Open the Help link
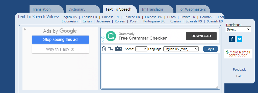 click(239, 76)
